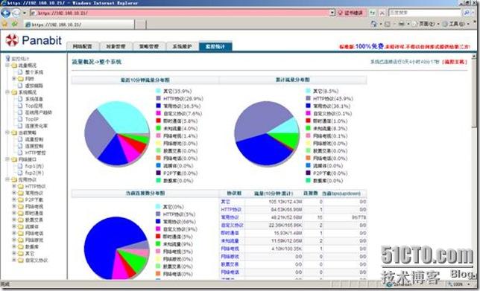
Task: Select the 自定义协议 folder in sidebar tree
Action: click(36, 260)
